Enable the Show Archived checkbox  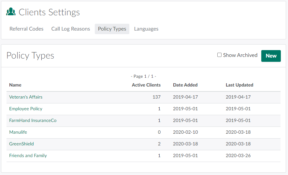coord(219,55)
